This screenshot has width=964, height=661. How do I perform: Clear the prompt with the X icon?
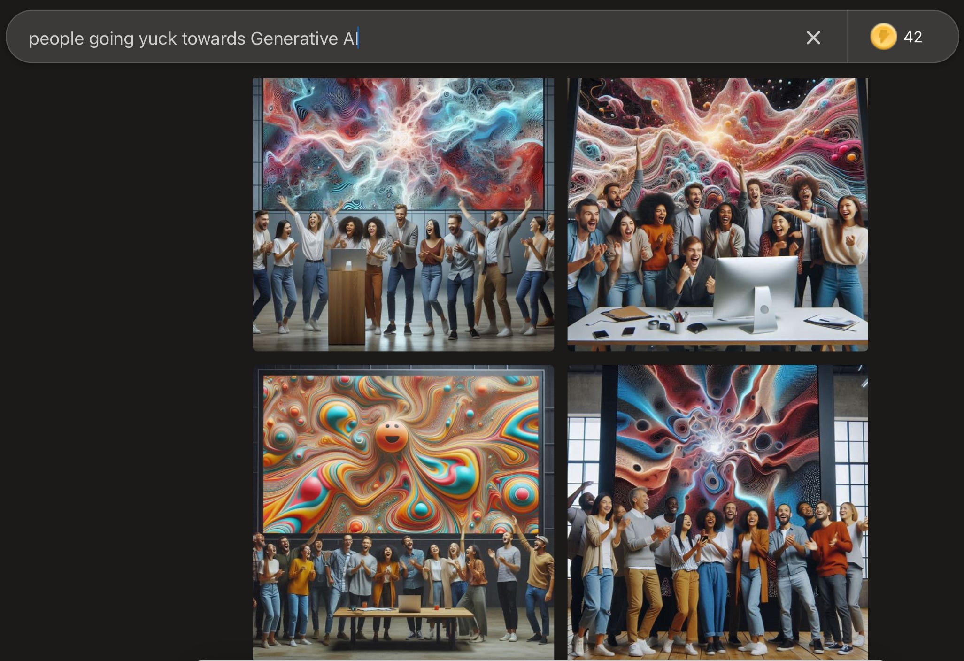click(x=813, y=38)
